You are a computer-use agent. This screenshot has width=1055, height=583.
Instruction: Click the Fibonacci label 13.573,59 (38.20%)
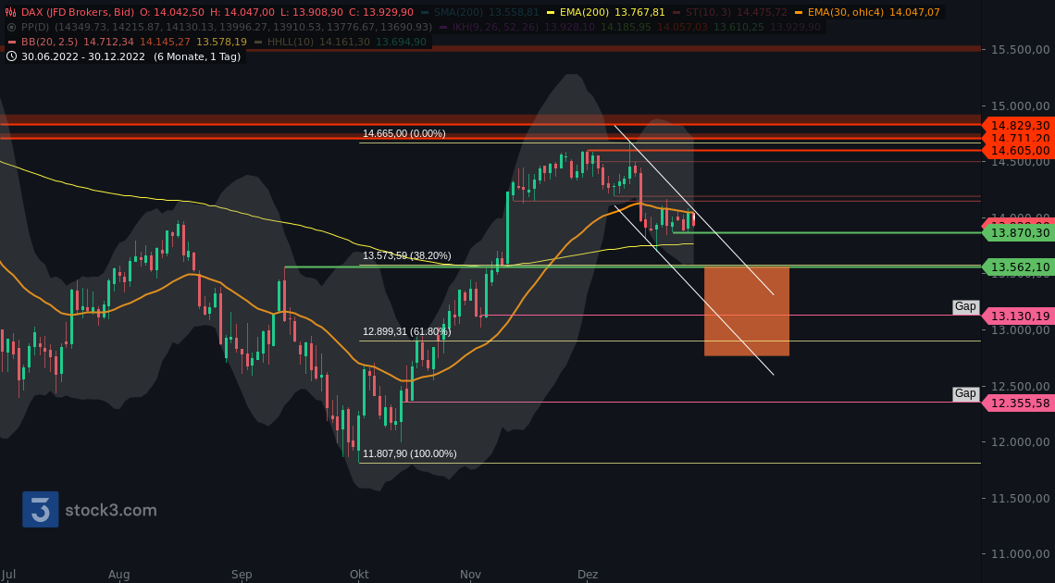[x=407, y=256]
